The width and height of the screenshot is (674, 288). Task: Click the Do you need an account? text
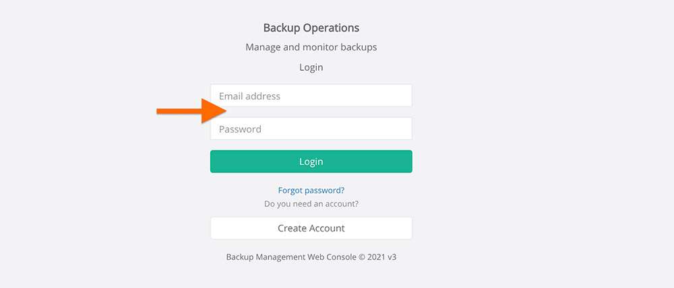tap(311, 204)
